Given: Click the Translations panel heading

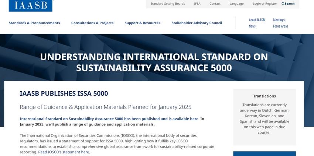Looking at the screenshot, I should pos(264,96).
